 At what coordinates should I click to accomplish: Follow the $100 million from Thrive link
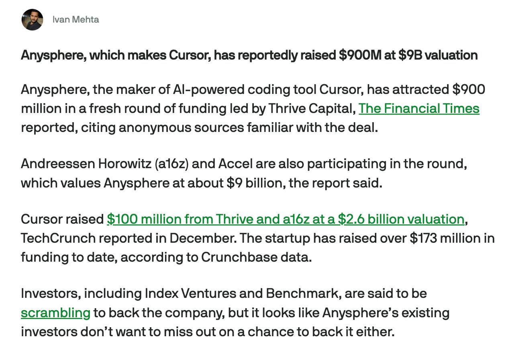[286, 219]
